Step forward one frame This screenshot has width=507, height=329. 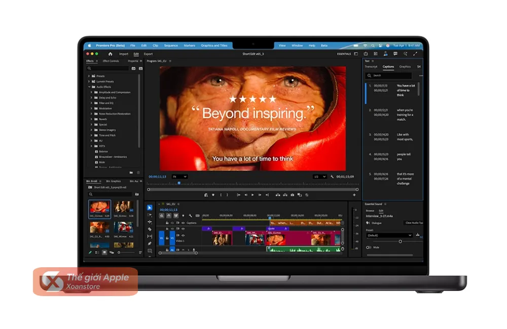pos(260,195)
